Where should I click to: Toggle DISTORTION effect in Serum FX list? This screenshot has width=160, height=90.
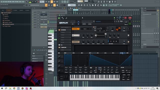point(59,30)
